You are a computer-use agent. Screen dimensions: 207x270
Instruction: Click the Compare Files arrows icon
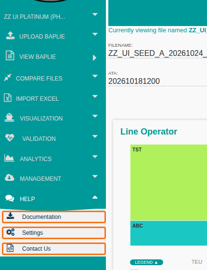[8, 77]
